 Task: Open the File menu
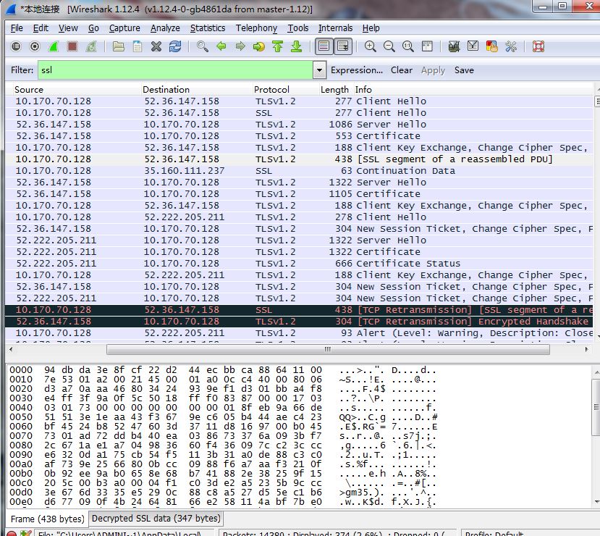pyautogui.click(x=17, y=28)
